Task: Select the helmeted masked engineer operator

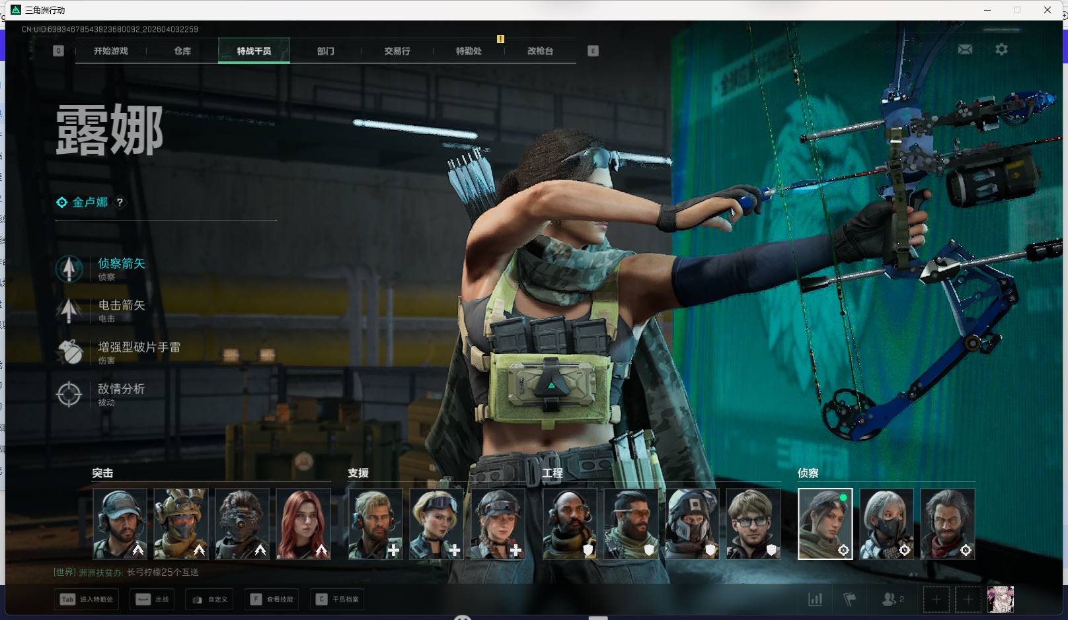Action: coord(692,524)
